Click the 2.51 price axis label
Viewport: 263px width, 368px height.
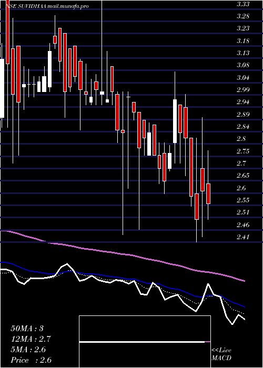coord(242,212)
